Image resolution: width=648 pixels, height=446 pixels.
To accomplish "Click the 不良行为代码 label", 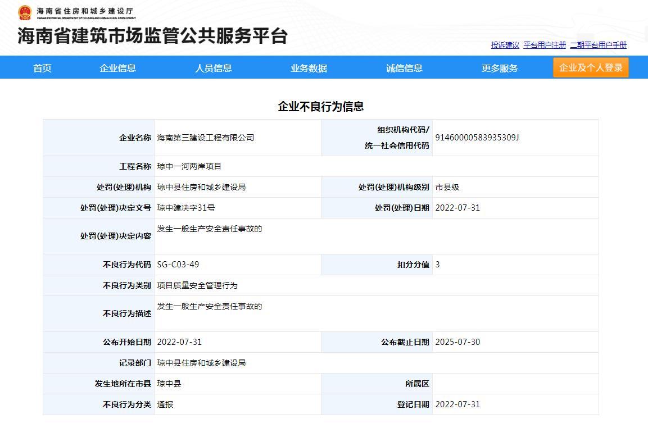I will point(127,265).
